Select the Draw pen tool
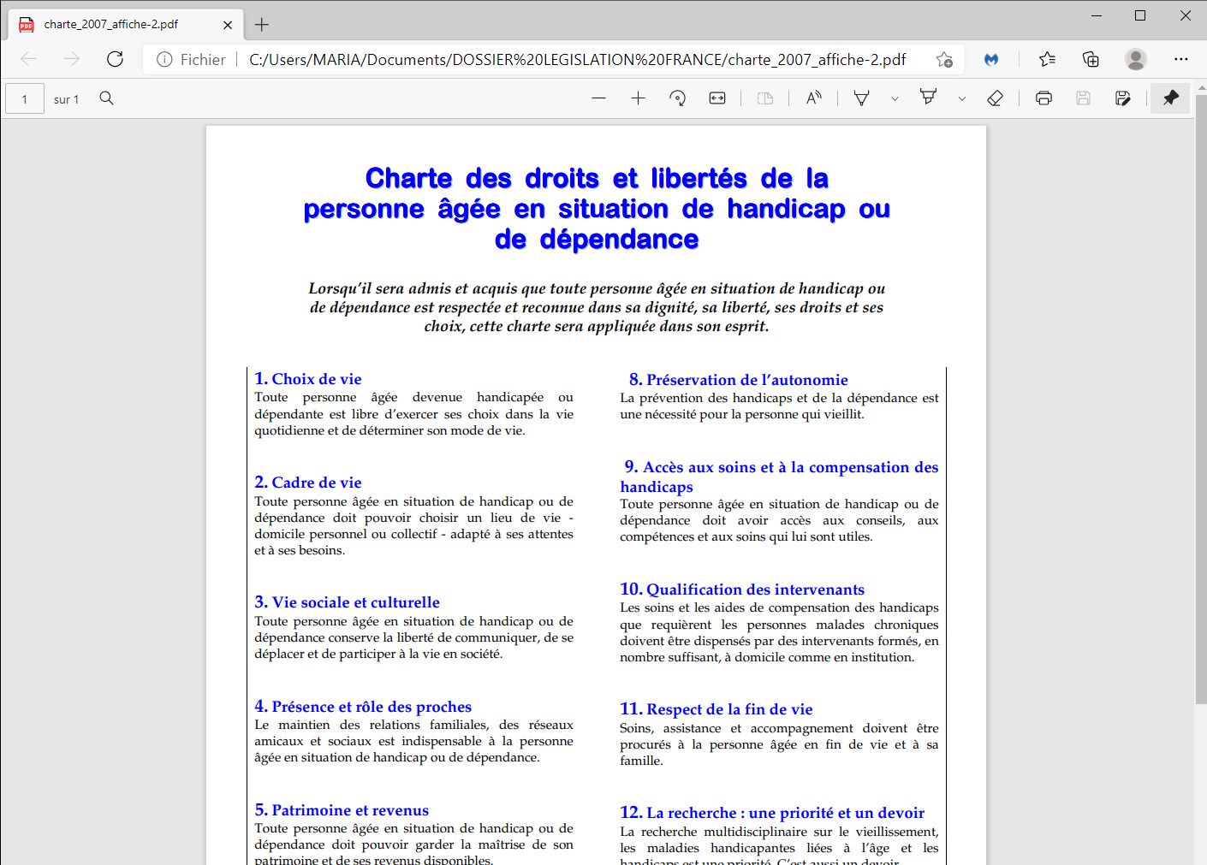 point(862,98)
